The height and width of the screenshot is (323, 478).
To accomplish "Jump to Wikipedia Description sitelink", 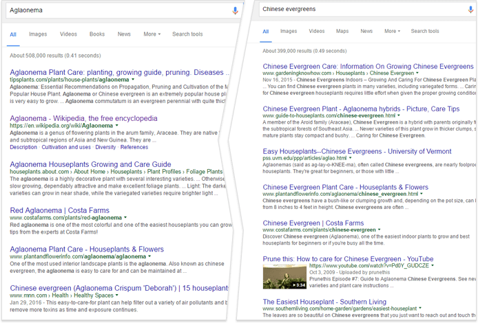I will (x=23, y=147).
